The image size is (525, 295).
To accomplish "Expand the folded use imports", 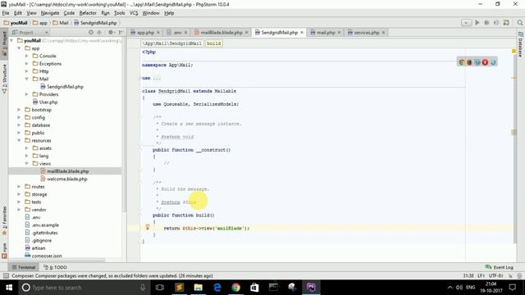I will tap(157, 78).
